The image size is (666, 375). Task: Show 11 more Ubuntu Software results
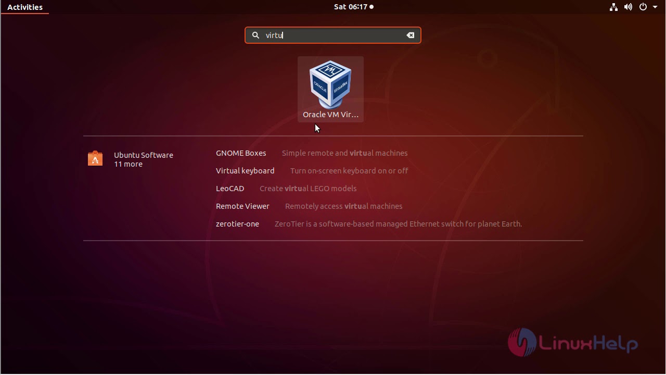pos(128,164)
